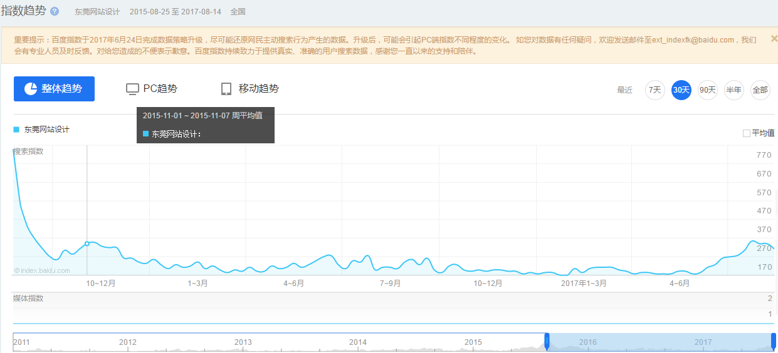The height and width of the screenshot is (353, 778).
Task: Click the monitor icon of PC趋势
Action: (x=132, y=89)
